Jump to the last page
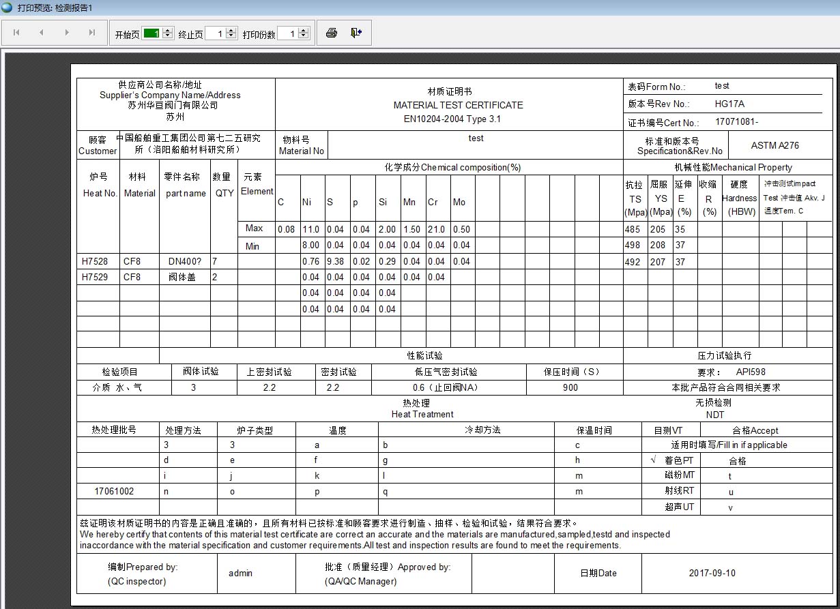 click(92, 33)
